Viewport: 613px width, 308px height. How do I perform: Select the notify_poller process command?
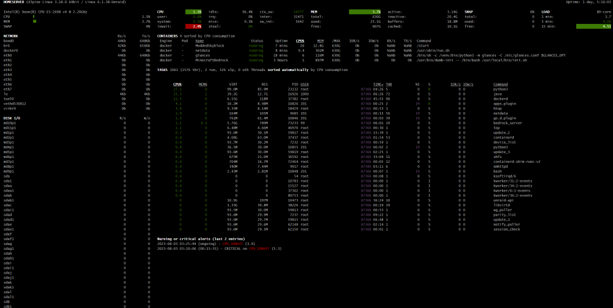coord(507,225)
